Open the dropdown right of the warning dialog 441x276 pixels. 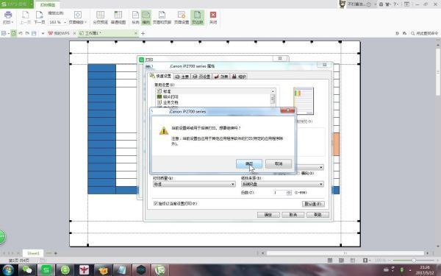click(321, 167)
